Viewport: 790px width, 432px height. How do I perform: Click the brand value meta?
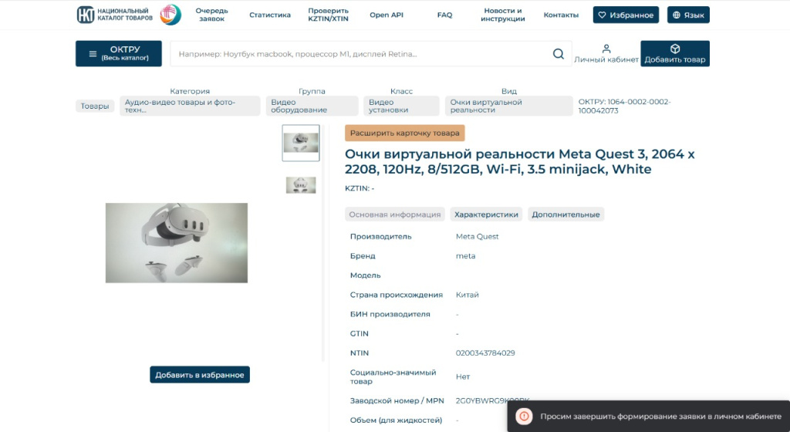(x=465, y=256)
